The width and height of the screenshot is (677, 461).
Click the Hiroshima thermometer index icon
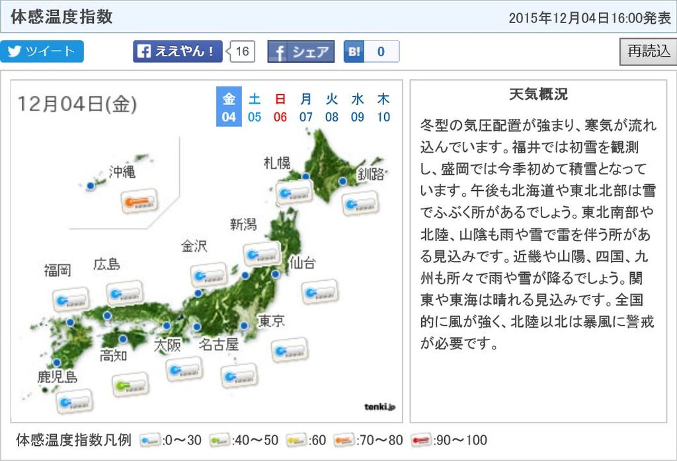pyautogui.click(x=125, y=293)
